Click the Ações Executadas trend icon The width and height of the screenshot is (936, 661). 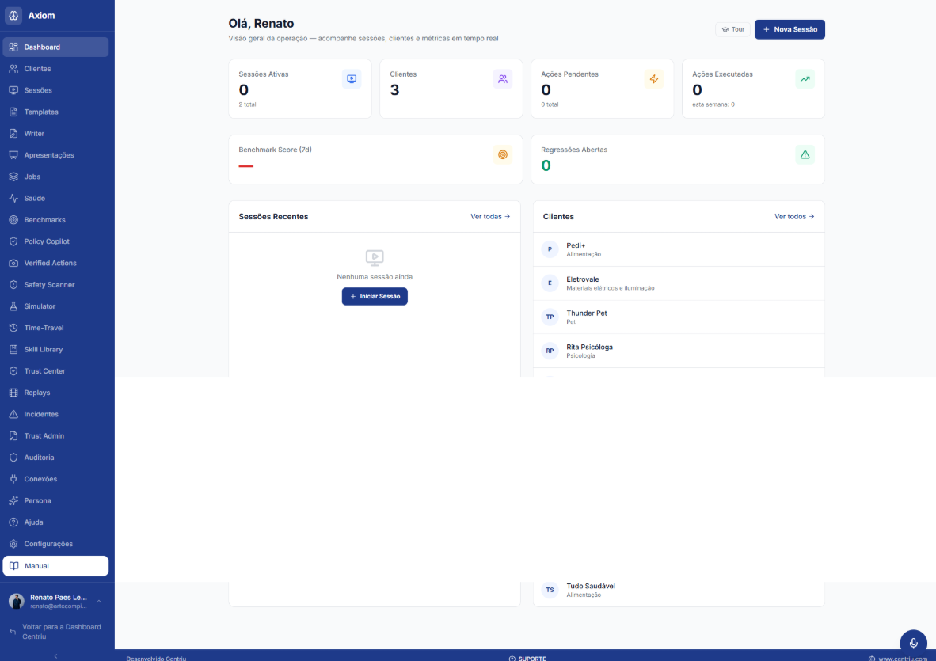point(805,78)
